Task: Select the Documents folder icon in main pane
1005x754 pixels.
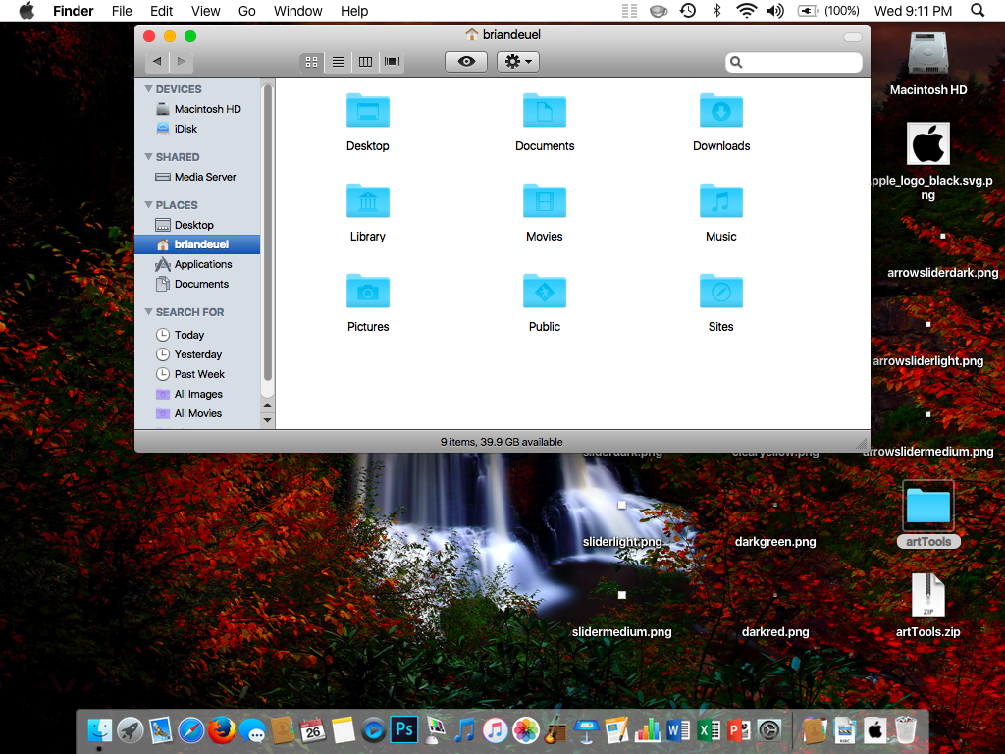Action: coord(544,111)
